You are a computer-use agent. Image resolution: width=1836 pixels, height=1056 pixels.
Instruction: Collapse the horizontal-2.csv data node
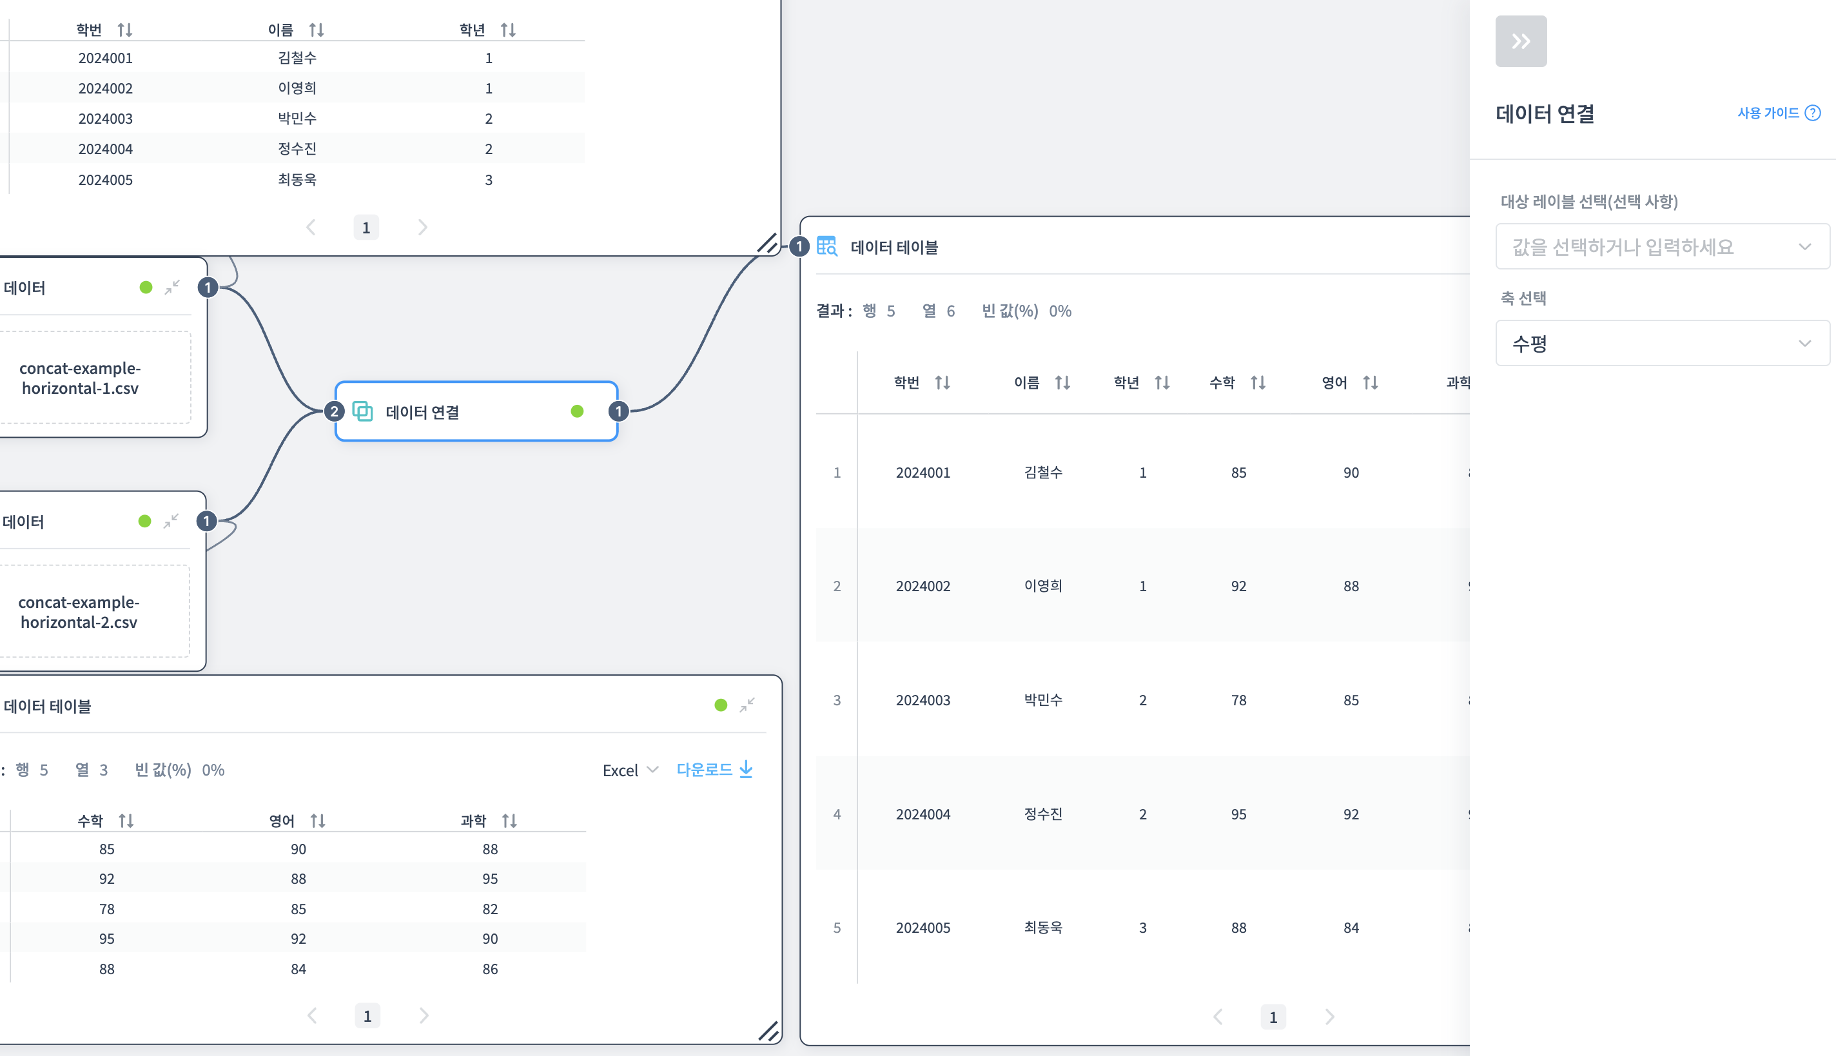coord(170,522)
